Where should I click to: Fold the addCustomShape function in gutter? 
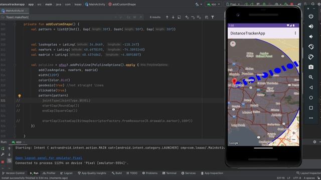click(15, 24)
